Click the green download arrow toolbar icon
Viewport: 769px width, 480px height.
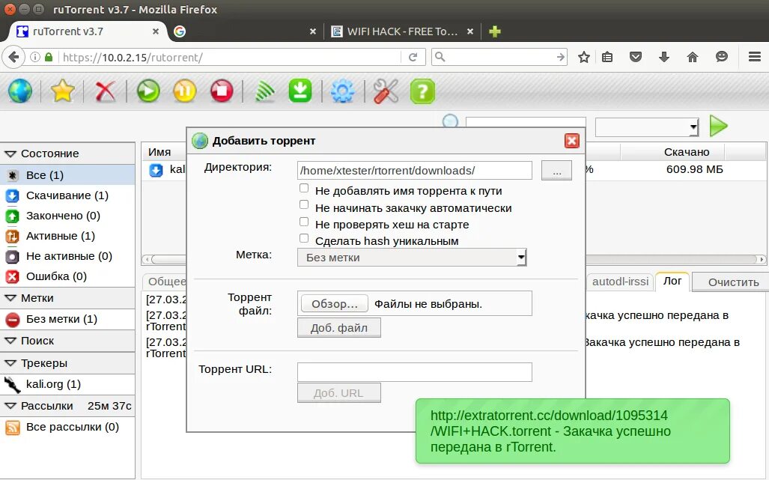click(x=300, y=91)
